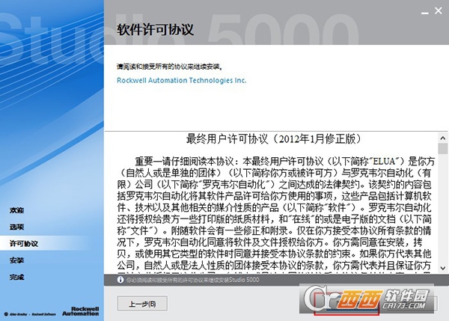Click the Rockwell Automation logo
Viewport: 449px width, 321px height.
81,311
